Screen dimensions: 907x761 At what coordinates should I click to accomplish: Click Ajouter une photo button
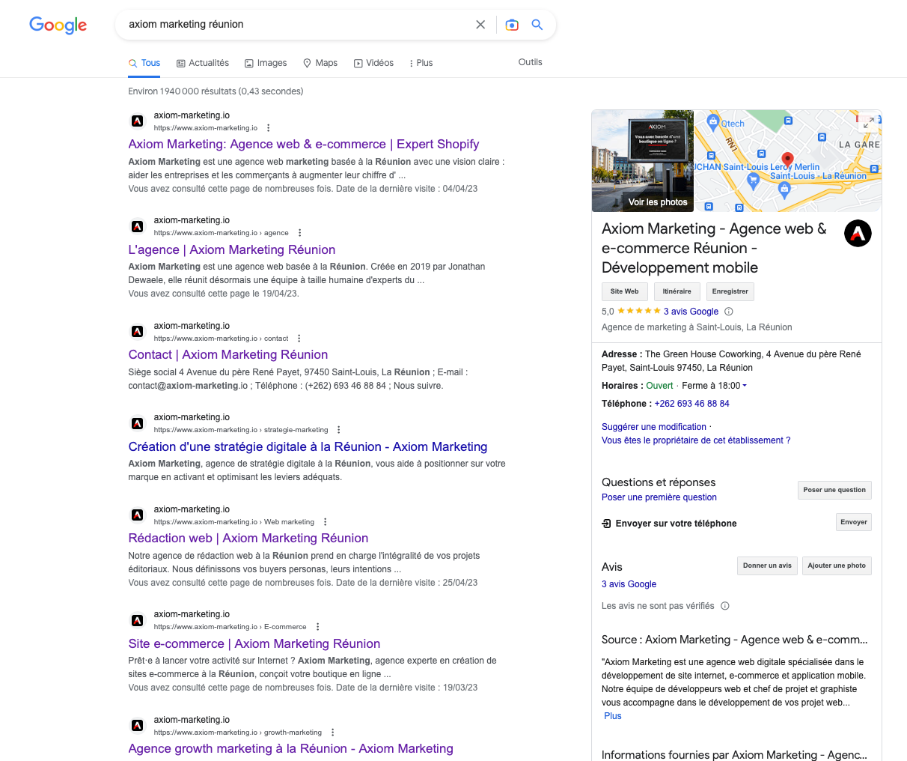(x=837, y=566)
